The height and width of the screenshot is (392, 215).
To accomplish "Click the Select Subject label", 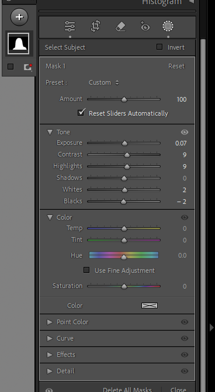I will click(65, 47).
